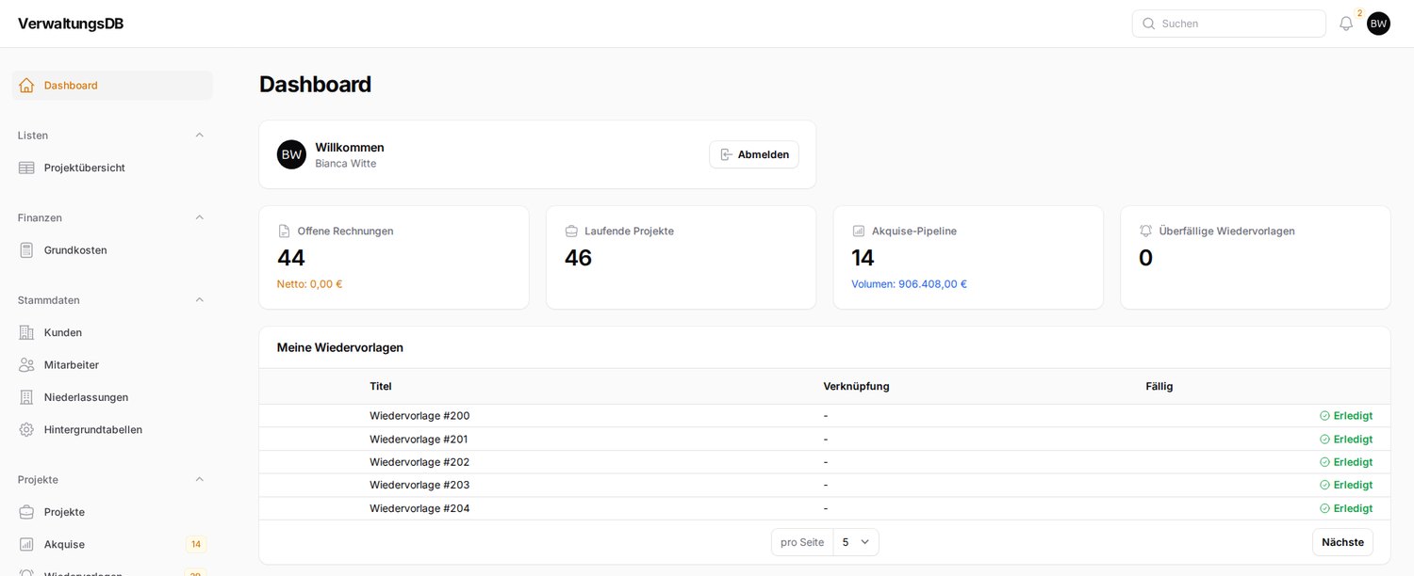This screenshot has height=576, width=1414.
Task: Click the BW avatar in the Willkommen card
Action: pyautogui.click(x=291, y=154)
